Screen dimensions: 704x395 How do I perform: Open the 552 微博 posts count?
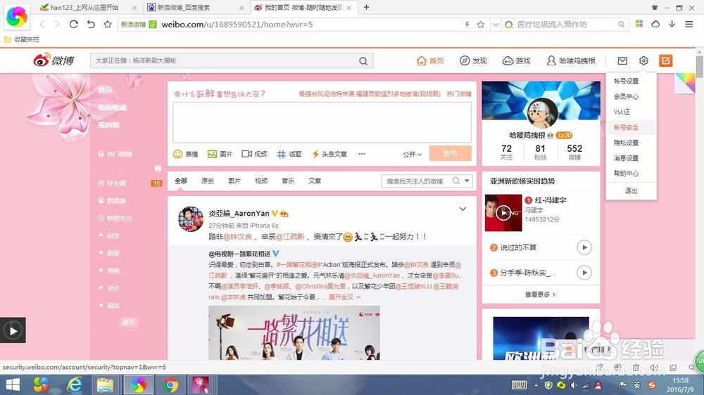[574, 152]
